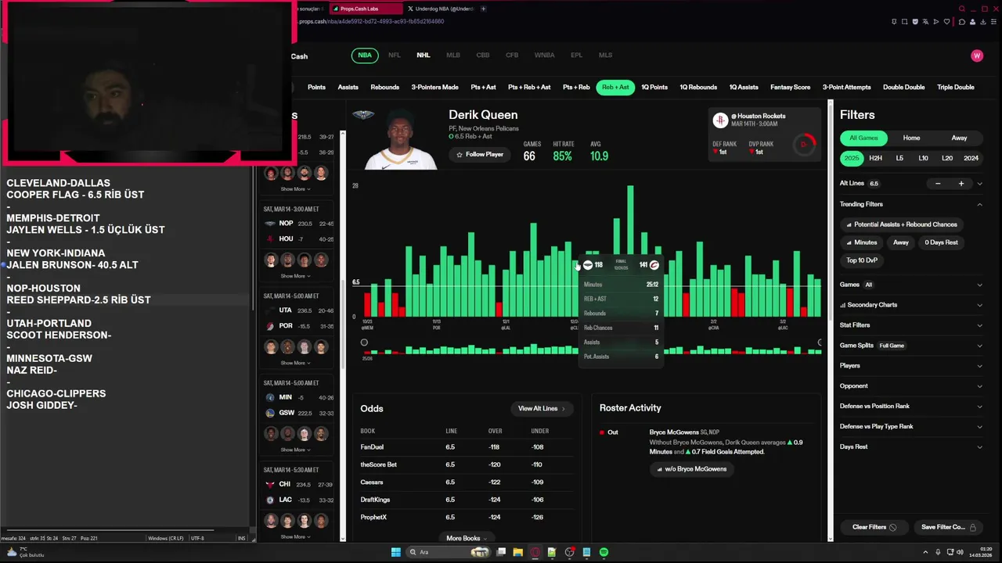The width and height of the screenshot is (1002, 563).
Task: Open browser easy setup menu icon
Action: tap(993, 22)
